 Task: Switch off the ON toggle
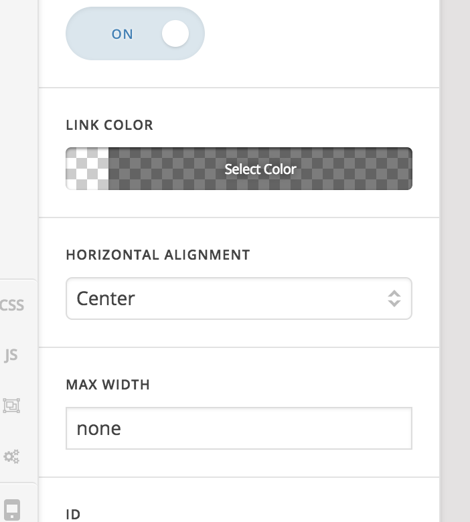coord(135,33)
